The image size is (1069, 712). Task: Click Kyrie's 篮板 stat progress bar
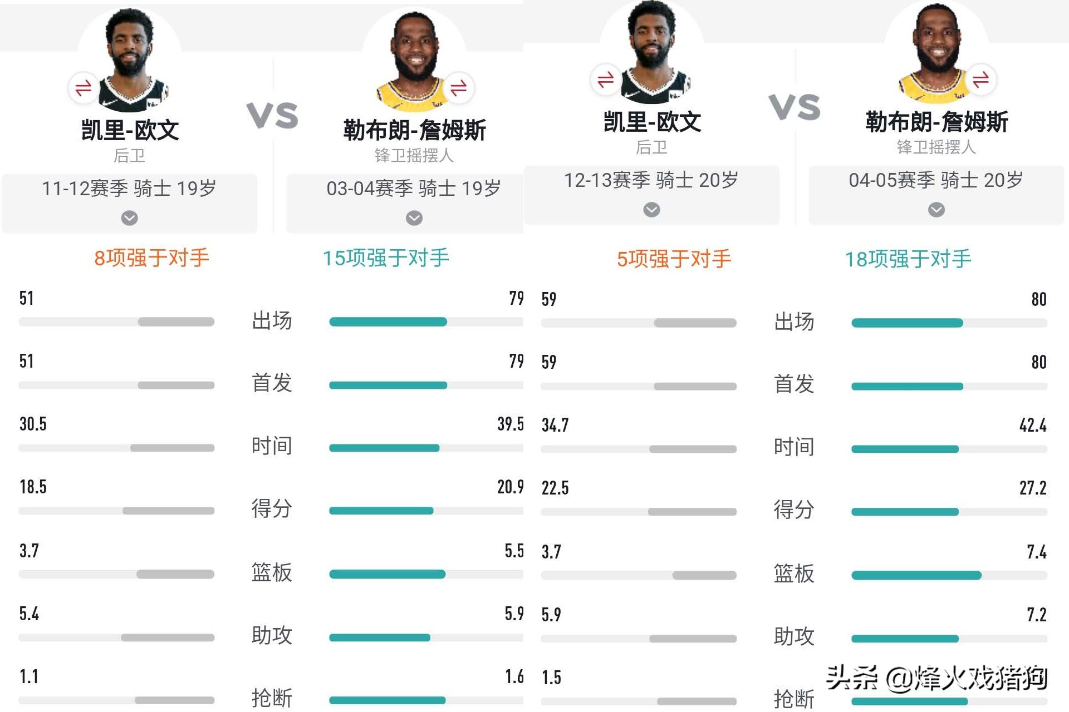coord(117,573)
